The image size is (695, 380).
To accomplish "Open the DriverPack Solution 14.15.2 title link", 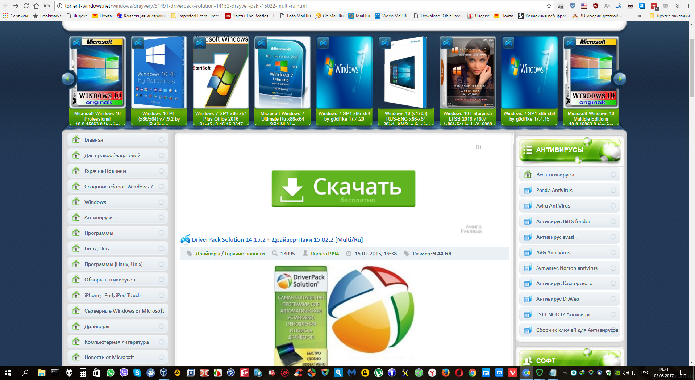I will click(x=277, y=239).
